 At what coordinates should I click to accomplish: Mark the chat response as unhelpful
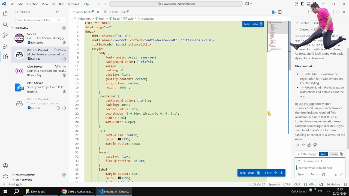click(x=315, y=145)
